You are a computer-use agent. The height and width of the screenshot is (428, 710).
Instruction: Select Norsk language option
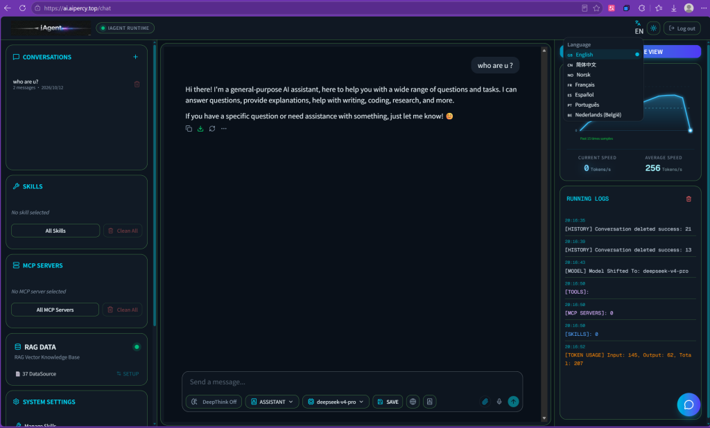click(603, 75)
